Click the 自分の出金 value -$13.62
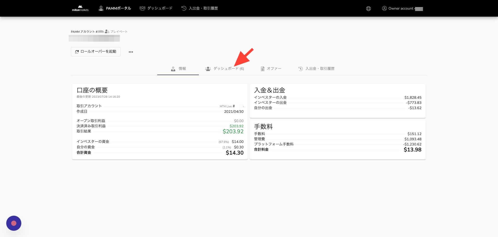The image size is (498, 237). click(415, 108)
